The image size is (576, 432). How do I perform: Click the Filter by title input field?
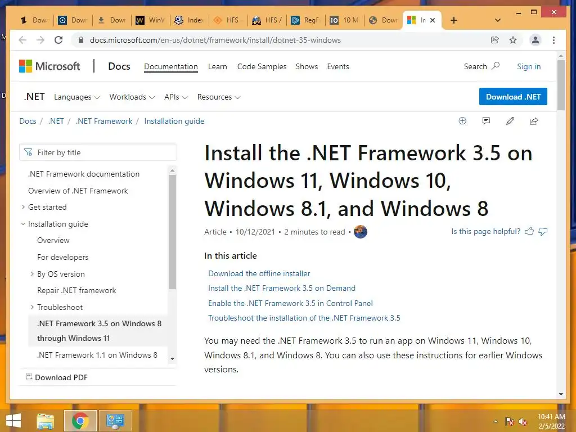point(98,152)
